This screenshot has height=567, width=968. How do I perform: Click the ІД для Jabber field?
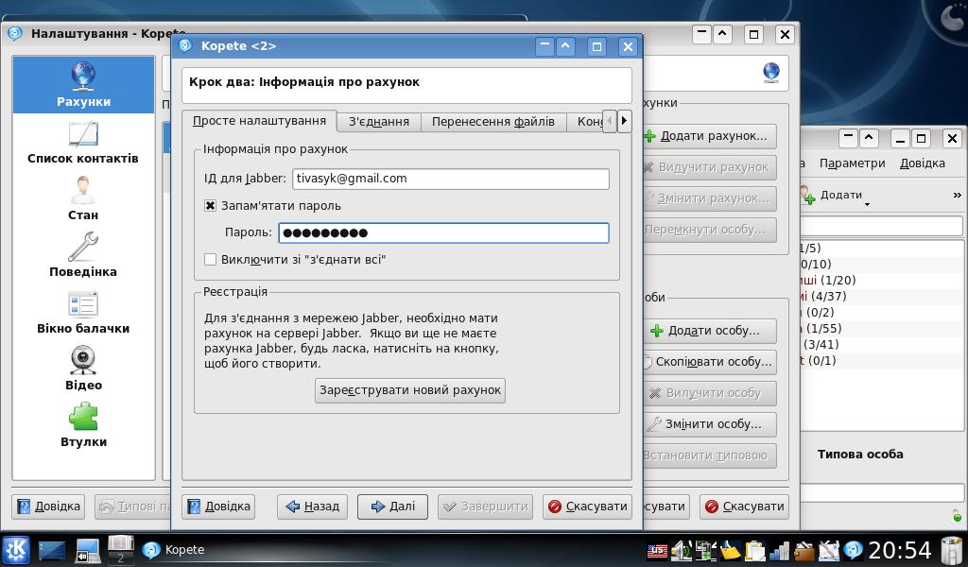point(451,179)
